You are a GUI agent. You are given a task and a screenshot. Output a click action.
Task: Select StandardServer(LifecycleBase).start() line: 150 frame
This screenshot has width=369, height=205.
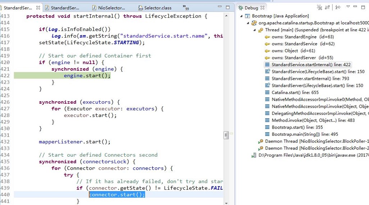click(317, 85)
